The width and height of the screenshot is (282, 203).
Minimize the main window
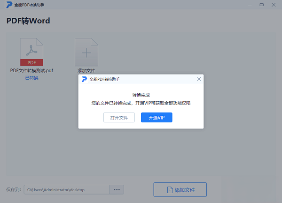[x=250, y=5]
